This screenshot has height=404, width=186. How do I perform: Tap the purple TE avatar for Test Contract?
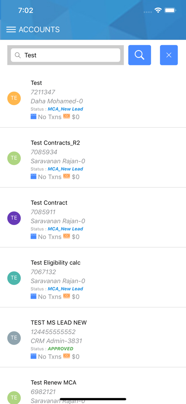14,218
